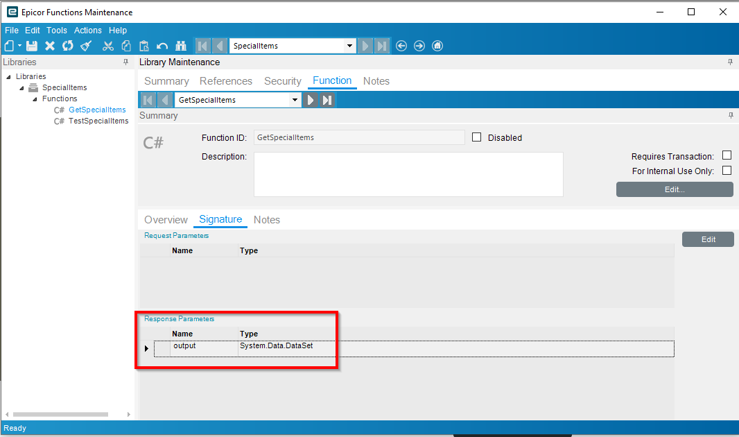Viewport: 739px width, 437px height.
Task: Open the top-level Notes tab
Action: [x=376, y=81]
